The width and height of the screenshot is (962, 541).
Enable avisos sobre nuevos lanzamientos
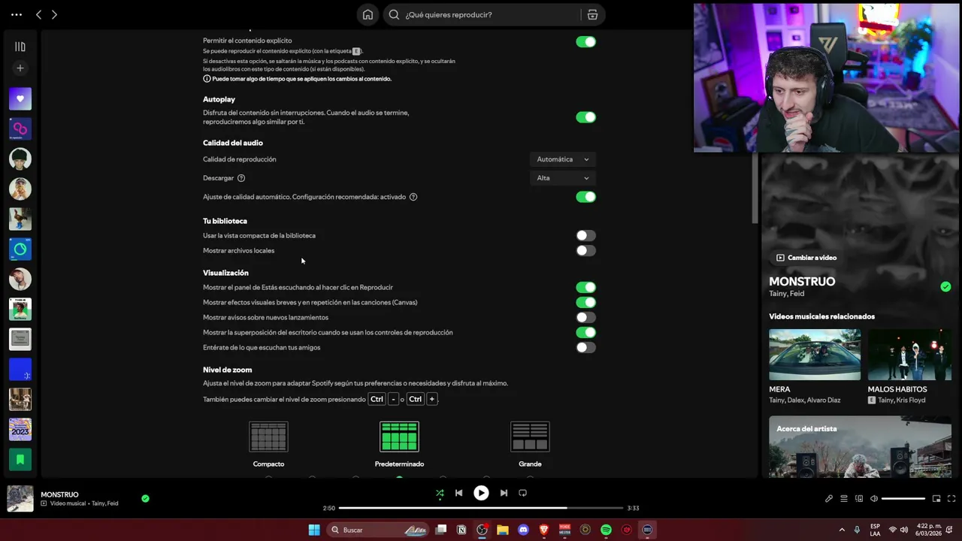(585, 317)
